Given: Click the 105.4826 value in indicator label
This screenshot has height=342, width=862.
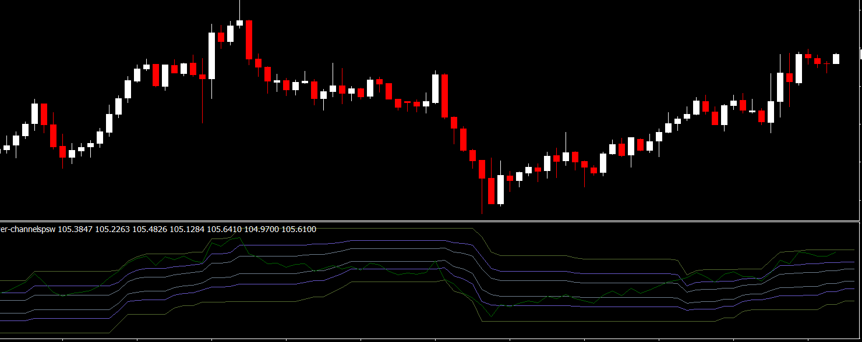Looking at the screenshot, I should coord(150,229).
